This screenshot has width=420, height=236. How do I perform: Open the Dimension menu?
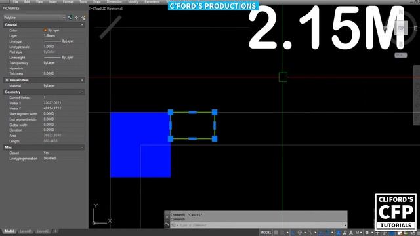(114, 1)
